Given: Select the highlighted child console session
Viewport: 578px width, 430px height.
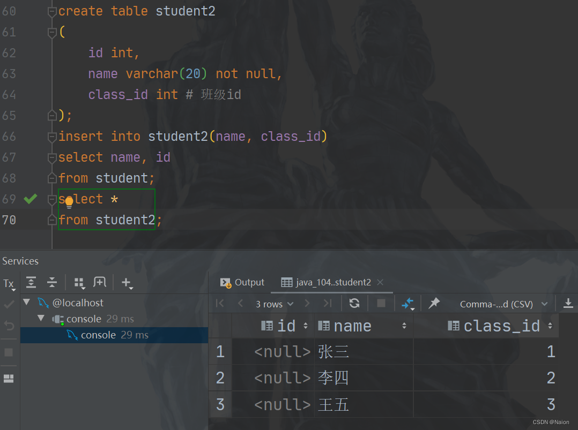Looking at the screenshot, I should coord(114,335).
